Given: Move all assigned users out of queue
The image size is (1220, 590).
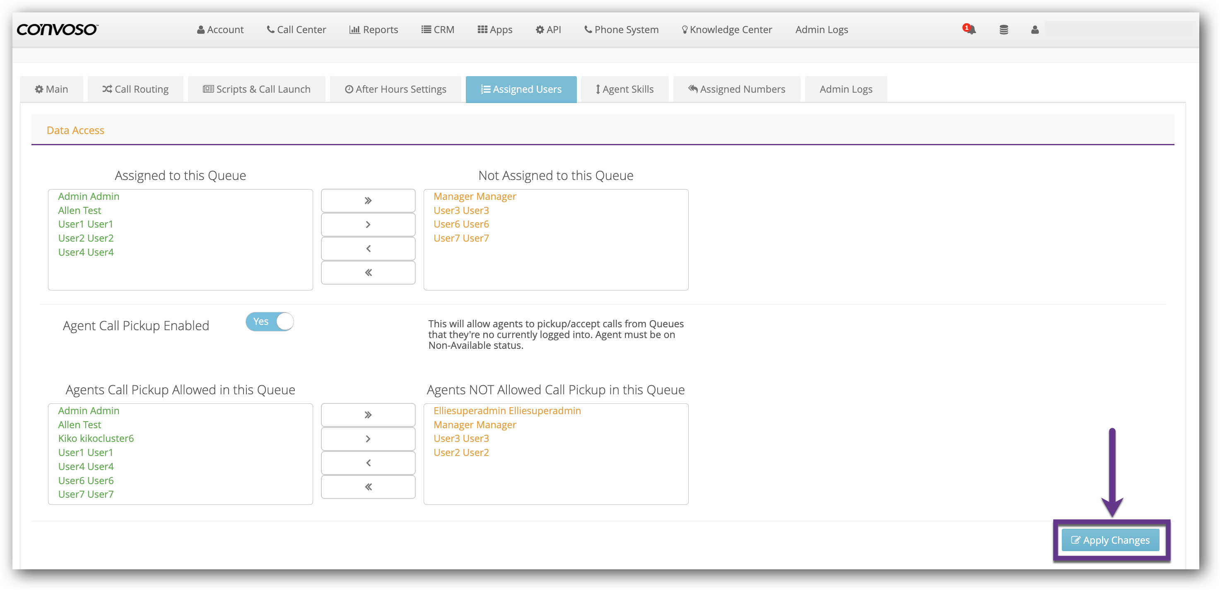Looking at the screenshot, I should [368, 201].
